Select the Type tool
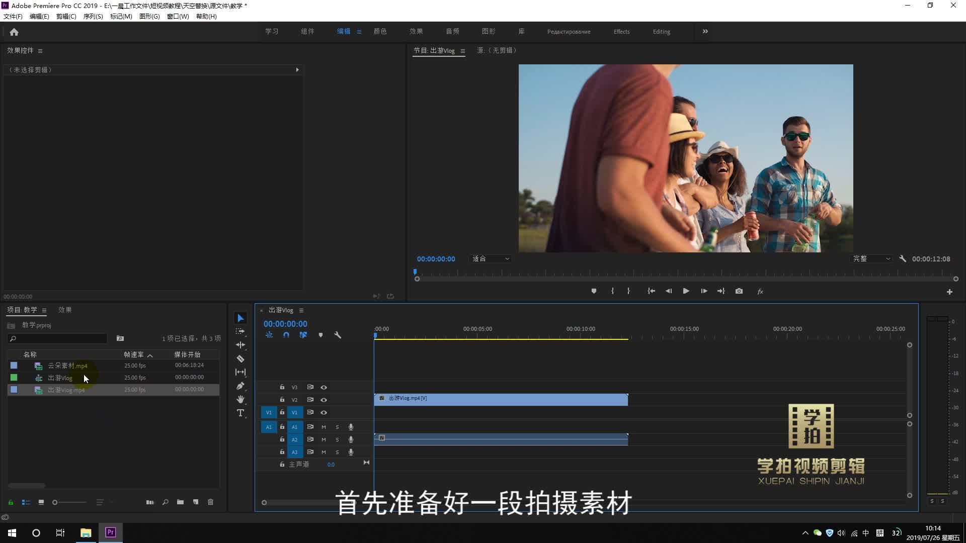 pos(240,413)
